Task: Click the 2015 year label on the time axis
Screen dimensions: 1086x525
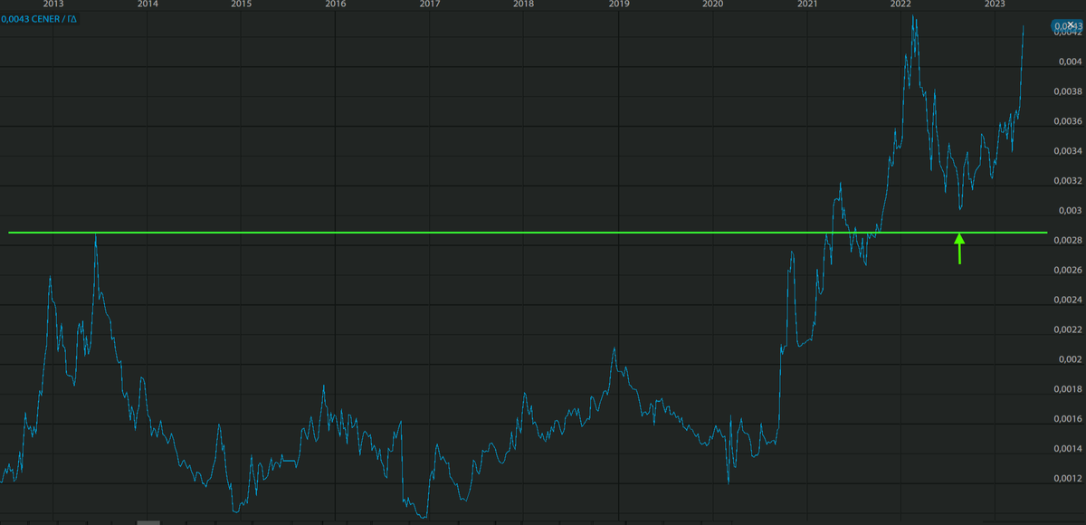Action: click(x=242, y=5)
